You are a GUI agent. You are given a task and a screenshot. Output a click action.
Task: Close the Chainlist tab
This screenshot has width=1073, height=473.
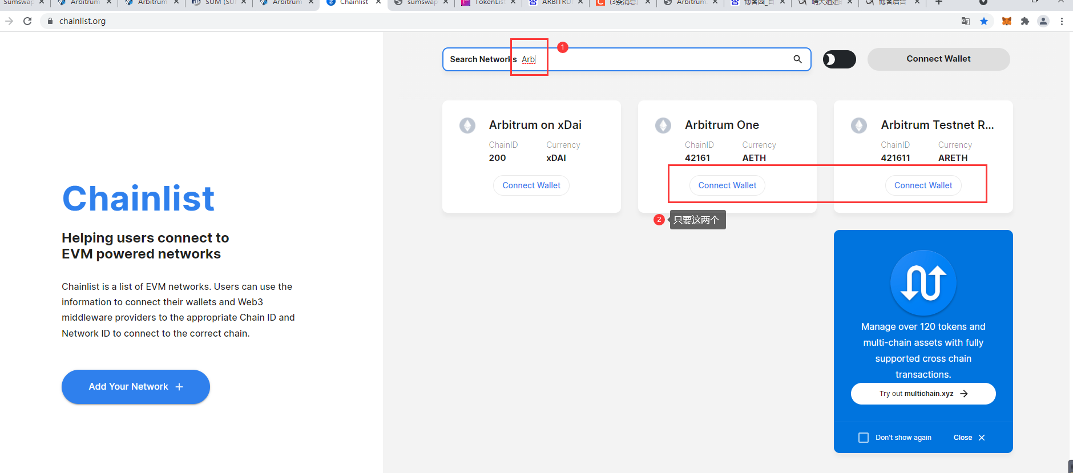[x=378, y=2]
